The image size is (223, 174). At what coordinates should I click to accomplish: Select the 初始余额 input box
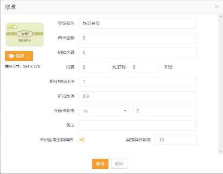point(138,53)
